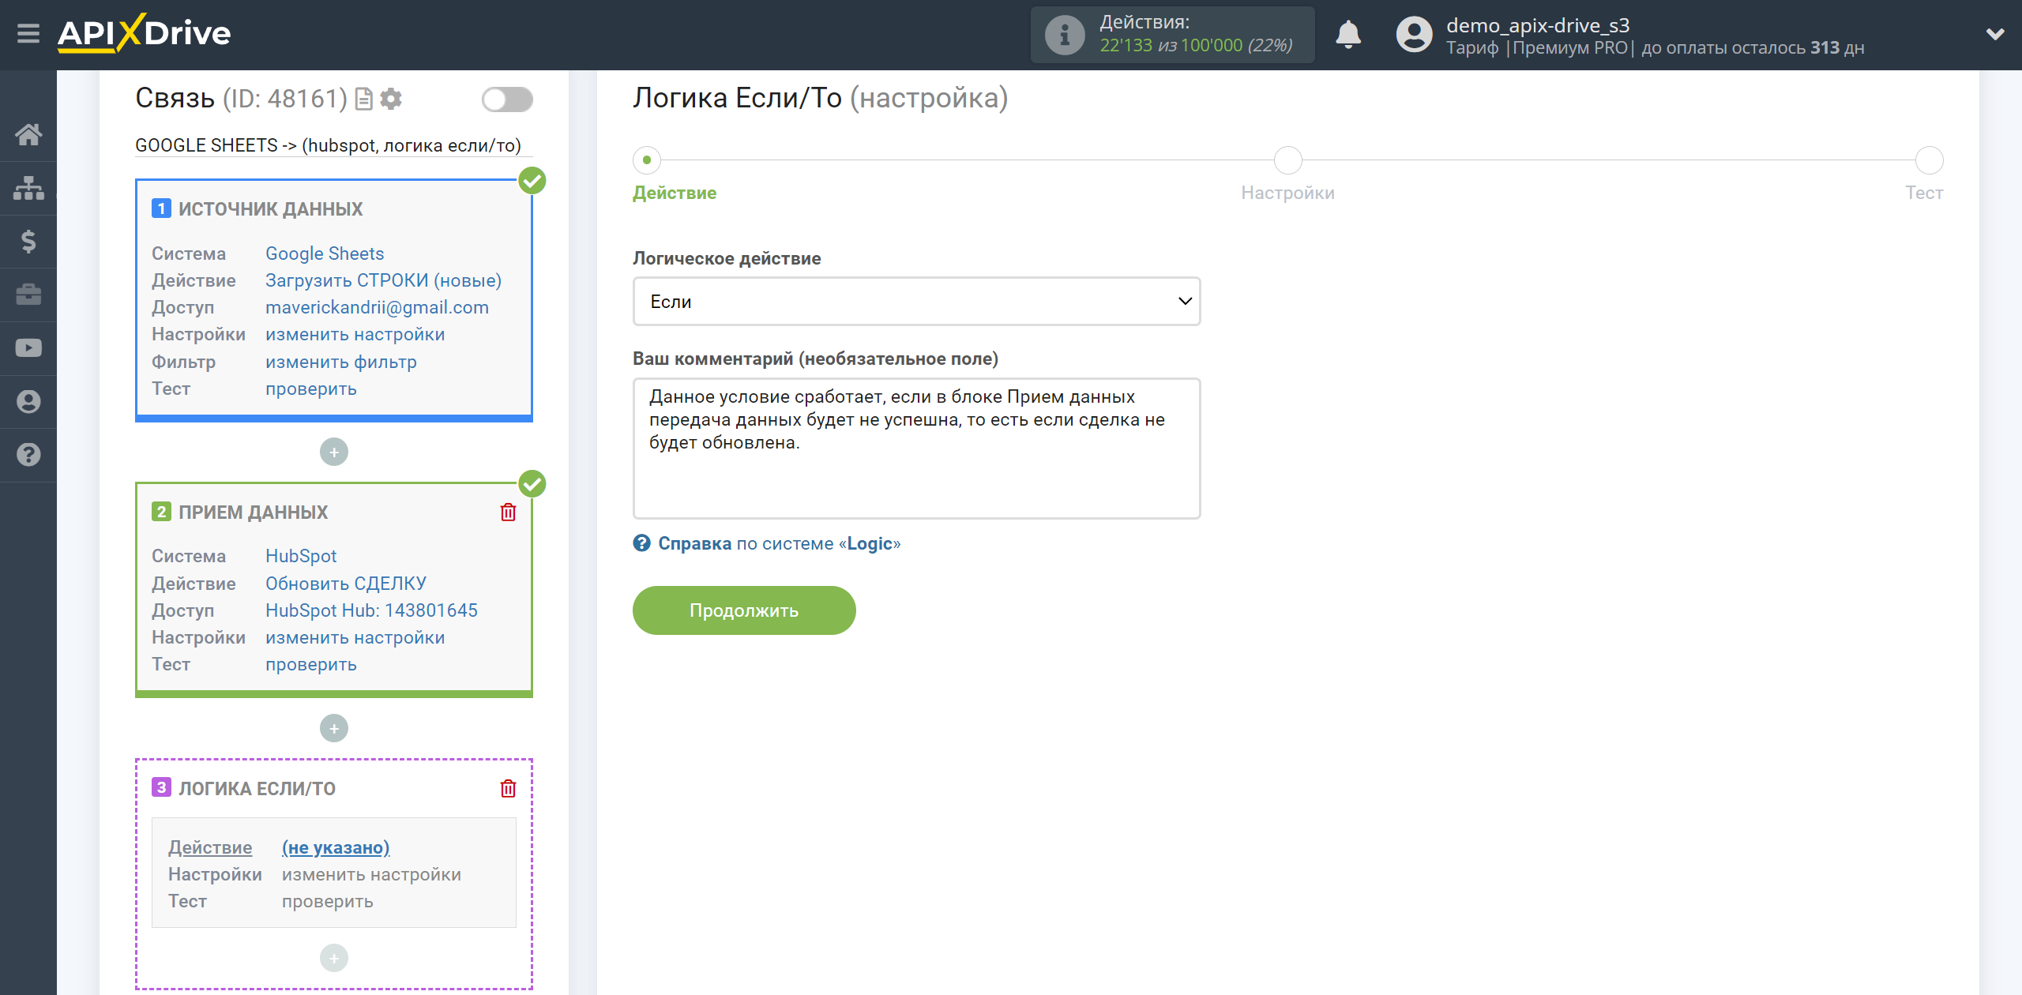Viewport: 2022px width, 995px height.
Task: Open the profile sidebar icon
Action: 28,401
